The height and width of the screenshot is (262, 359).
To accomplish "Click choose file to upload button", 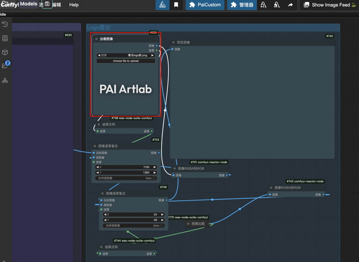I will coord(126,61).
